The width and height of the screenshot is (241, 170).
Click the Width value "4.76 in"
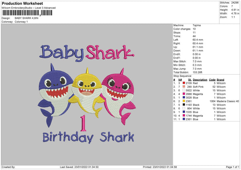click(x=235, y=14)
